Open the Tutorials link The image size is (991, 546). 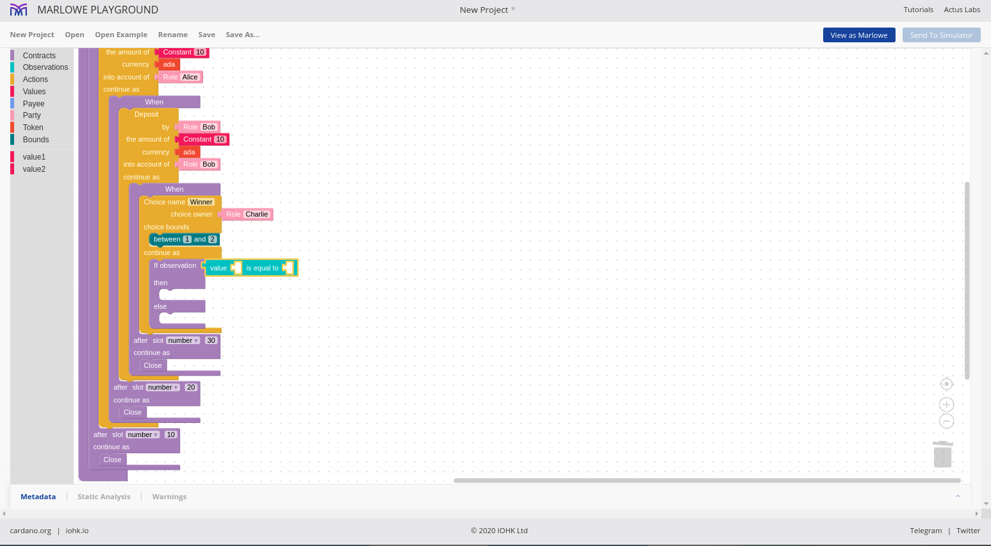click(x=918, y=10)
